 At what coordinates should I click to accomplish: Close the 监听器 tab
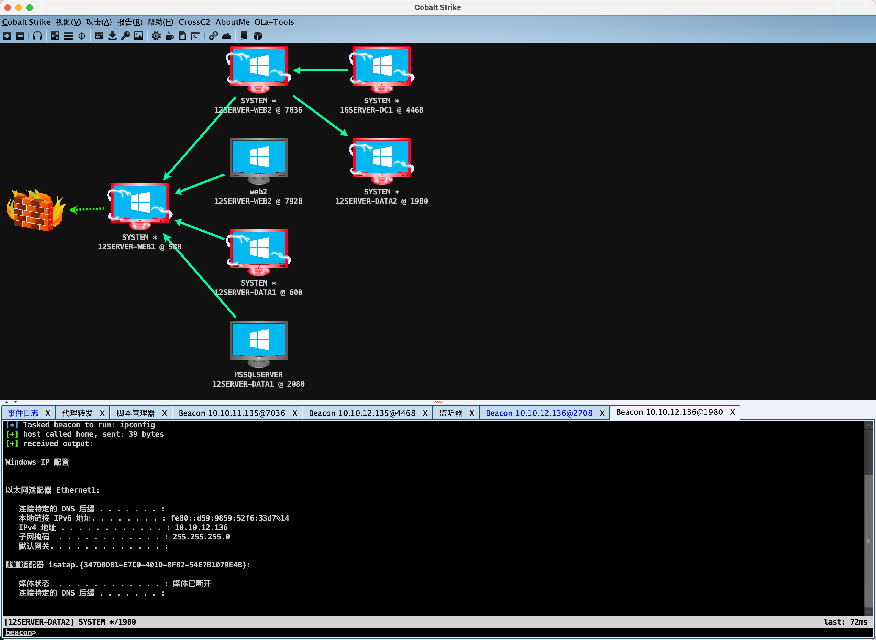click(472, 413)
